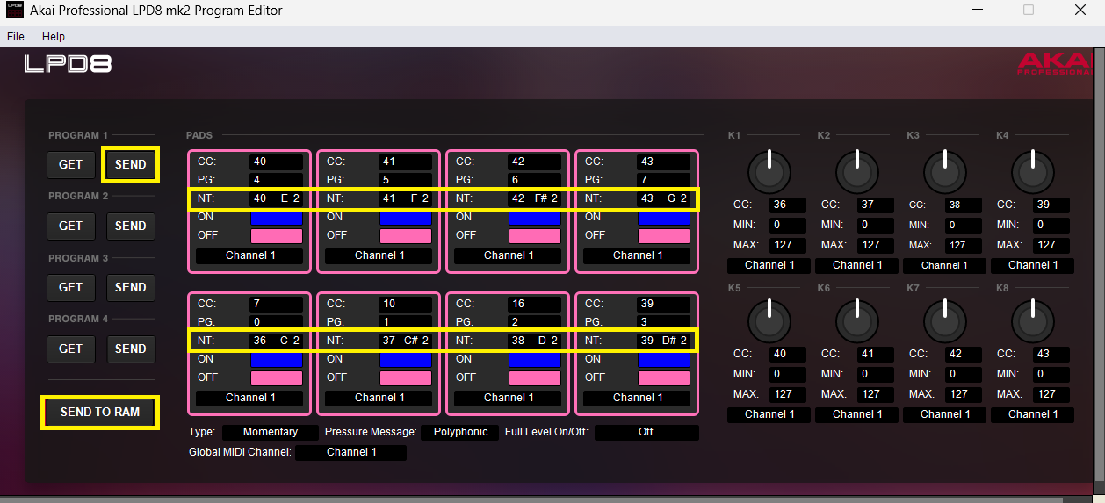The width and height of the screenshot is (1105, 503).
Task: Click the K1 CC field showing 36
Action: [x=788, y=205]
